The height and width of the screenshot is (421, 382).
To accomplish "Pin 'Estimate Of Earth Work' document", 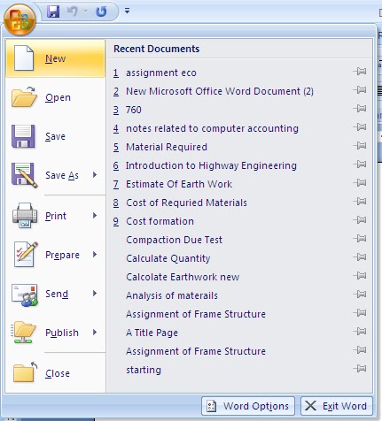I will pyautogui.click(x=360, y=183).
